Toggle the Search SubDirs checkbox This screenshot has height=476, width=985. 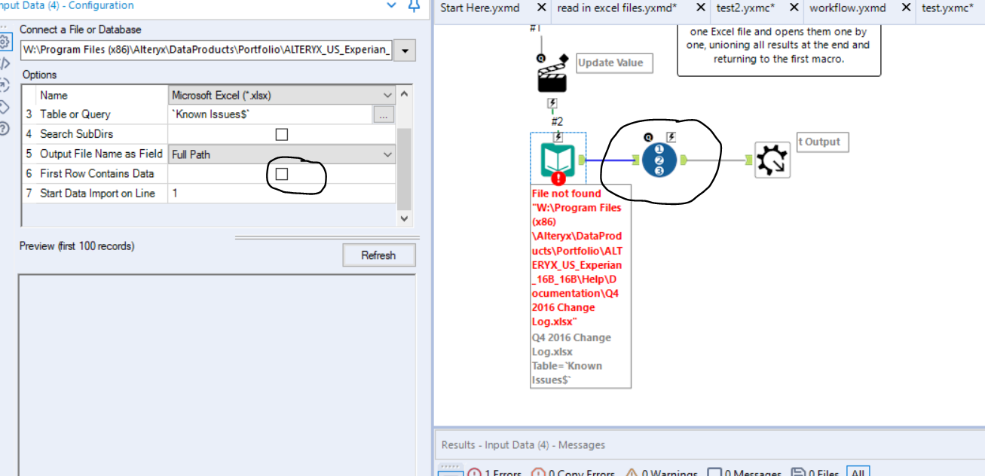[282, 135]
